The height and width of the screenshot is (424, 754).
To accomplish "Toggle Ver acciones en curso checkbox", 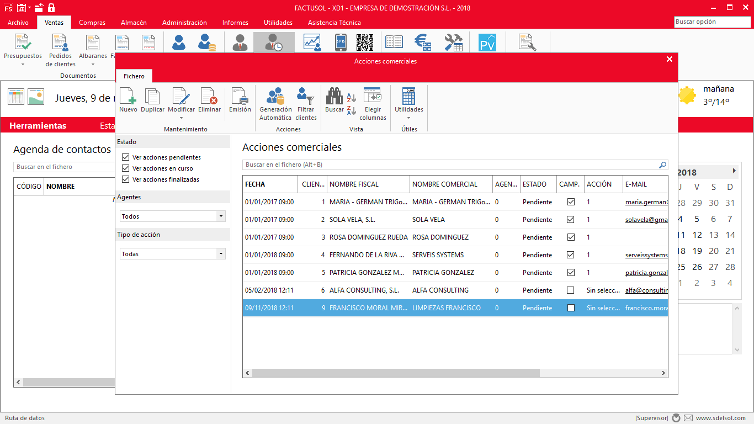I will [x=126, y=168].
